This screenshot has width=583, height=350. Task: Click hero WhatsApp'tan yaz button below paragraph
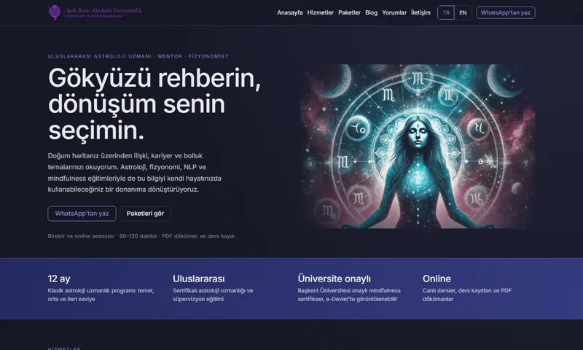[82, 214]
